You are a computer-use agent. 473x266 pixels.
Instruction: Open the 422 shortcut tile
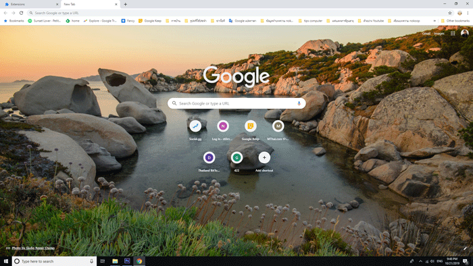(236, 162)
